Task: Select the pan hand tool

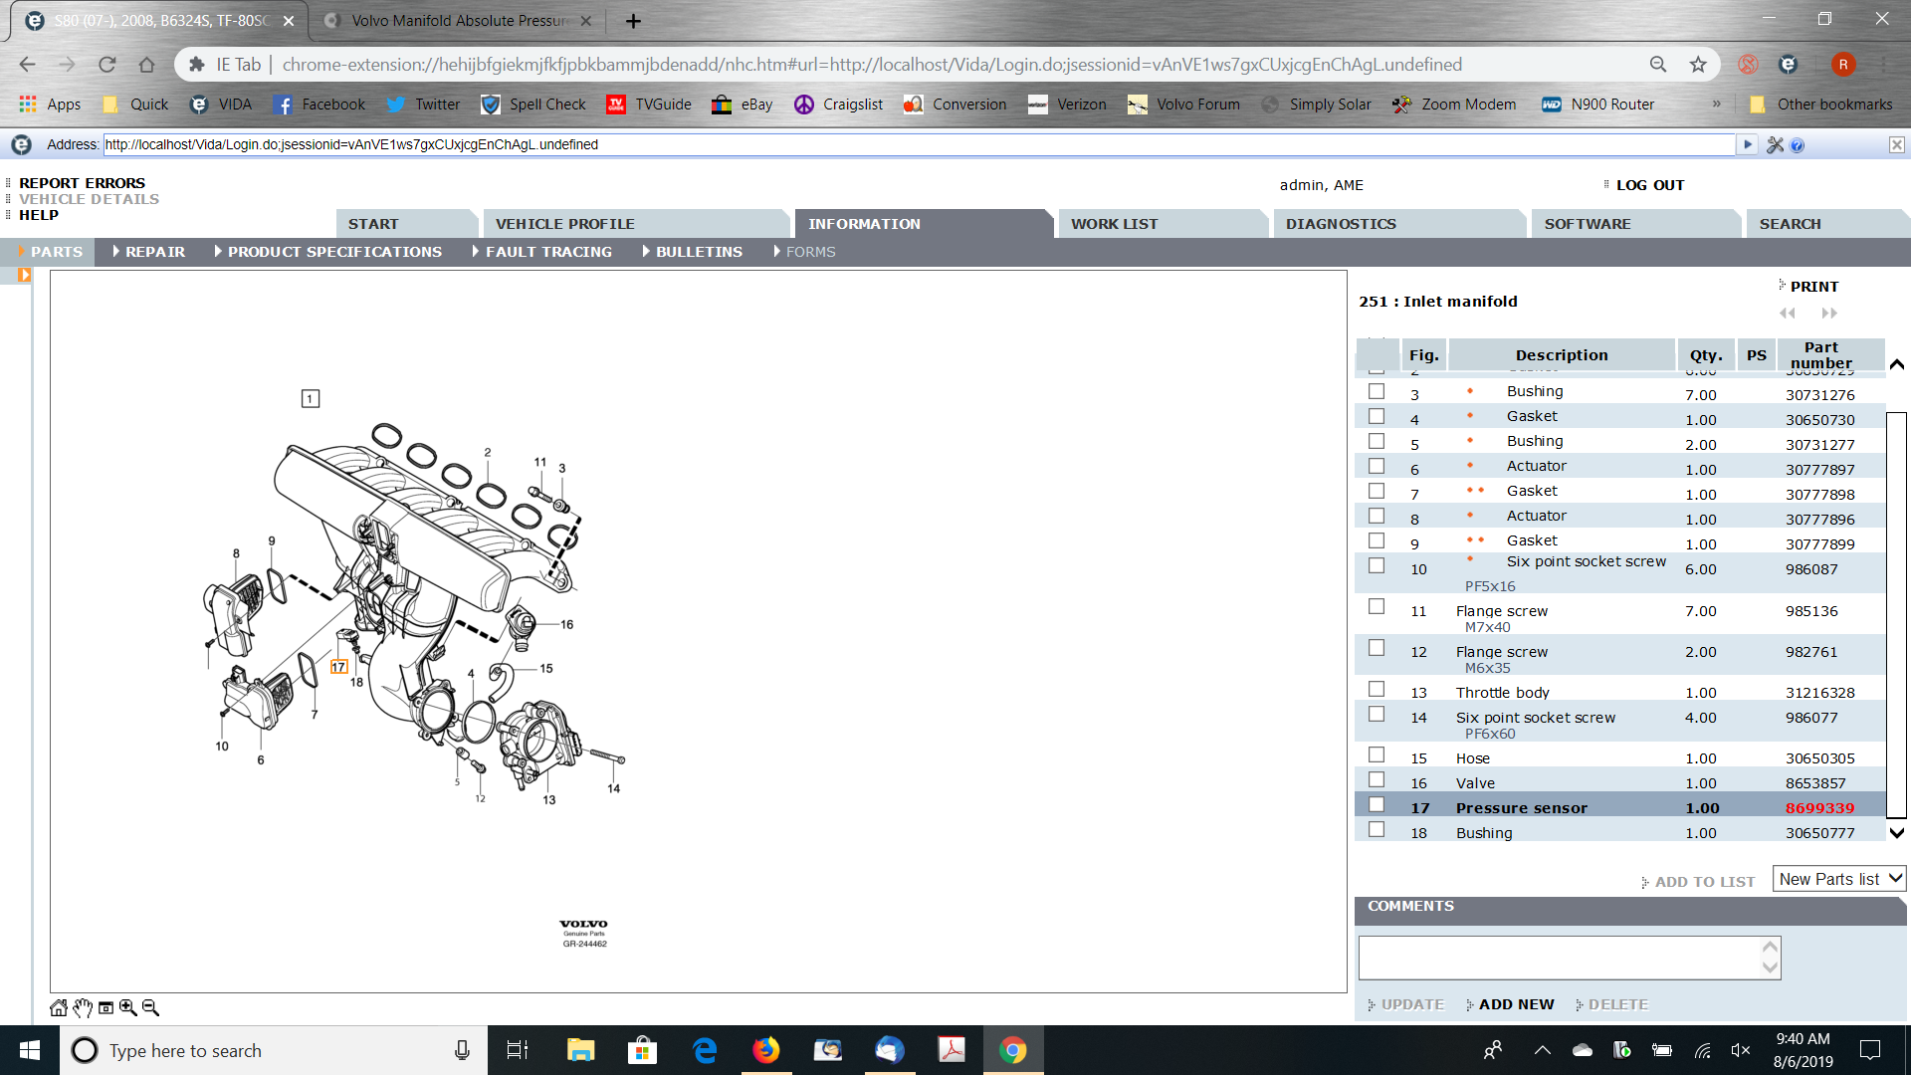Action: pos(83,1007)
